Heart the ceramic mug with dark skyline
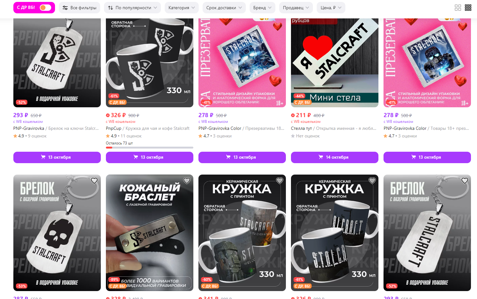The width and height of the screenshot is (477, 299). click(x=372, y=181)
